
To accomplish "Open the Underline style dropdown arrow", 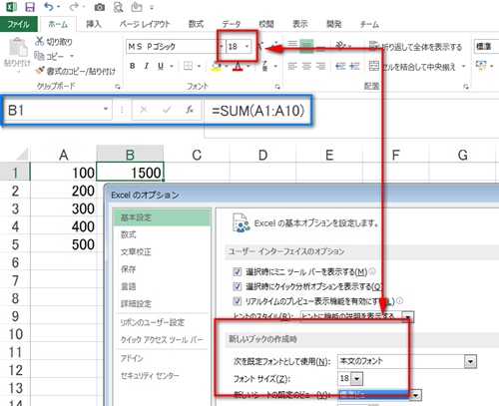I will 172,66.
